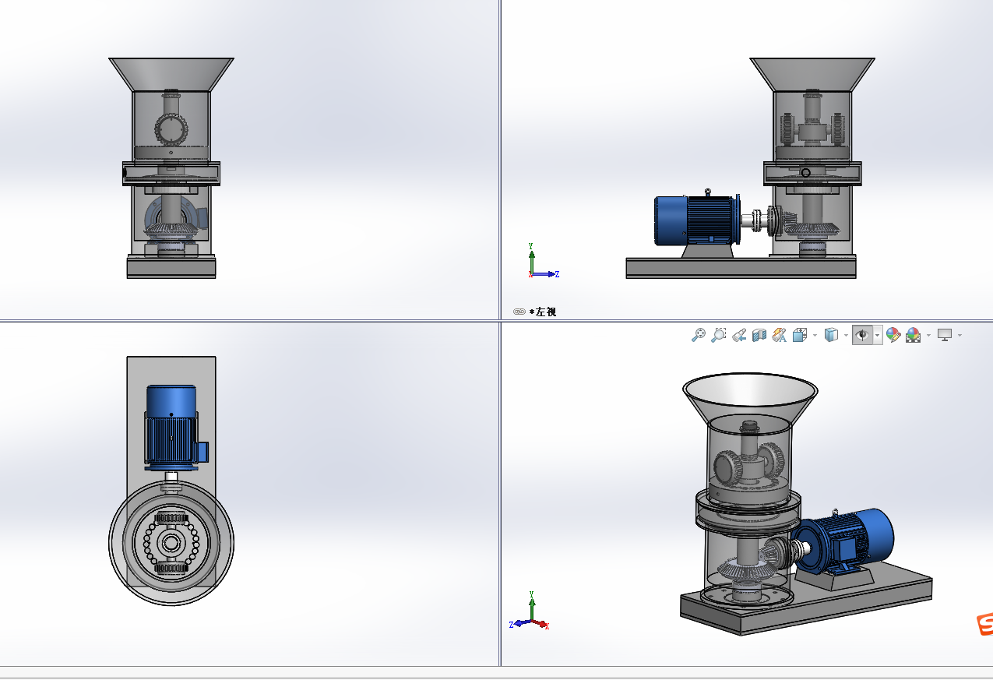Open the Dynamic Annotation Views tool
This screenshot has height=680, width=993.
[x=780, y=335]
